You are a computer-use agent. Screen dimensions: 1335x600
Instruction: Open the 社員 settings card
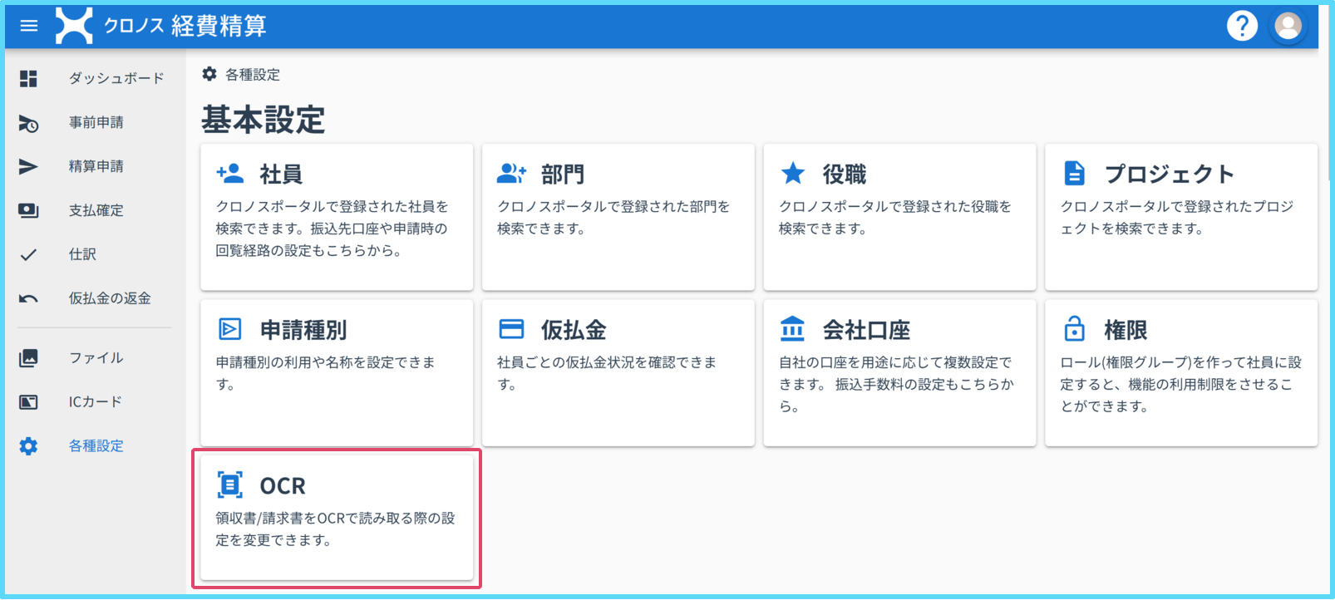pos(337,216)
